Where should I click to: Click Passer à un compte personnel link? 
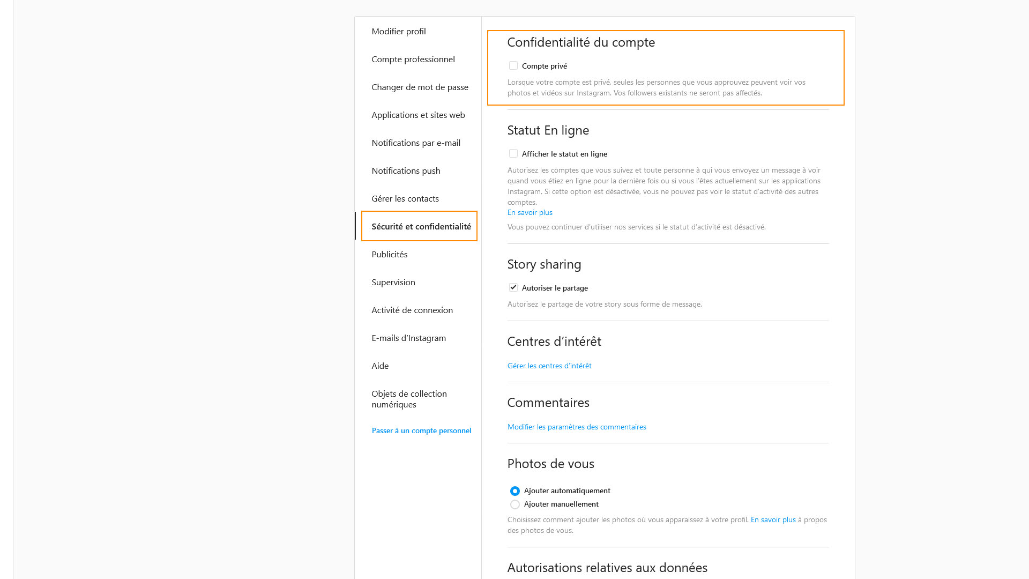421,430
